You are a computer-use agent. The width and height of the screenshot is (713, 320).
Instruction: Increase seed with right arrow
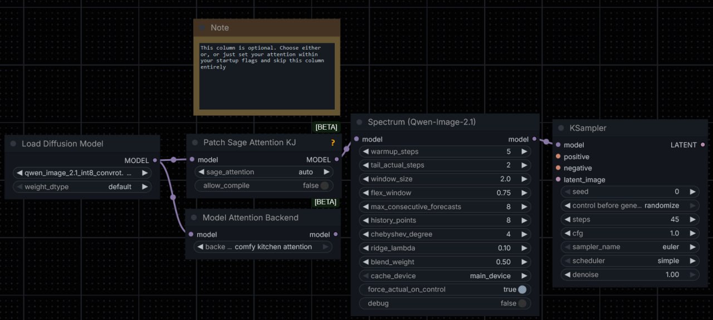point(692,191)
